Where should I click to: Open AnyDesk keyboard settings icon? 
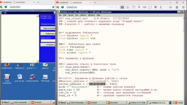(x=145, y=7)
